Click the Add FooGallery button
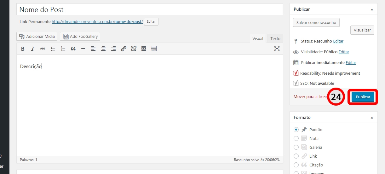The width and height of the screenshot is (385, 174). pos(80,36)
